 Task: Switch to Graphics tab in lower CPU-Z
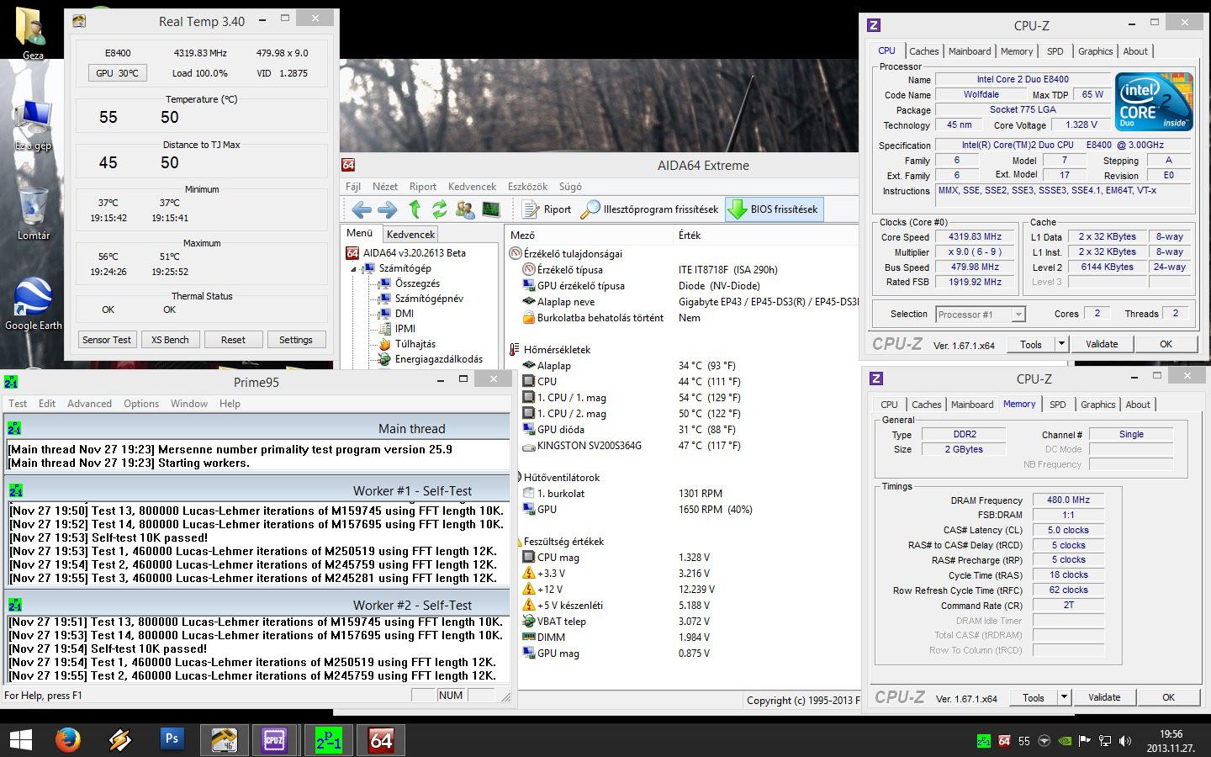click(x=1097, y=405)
